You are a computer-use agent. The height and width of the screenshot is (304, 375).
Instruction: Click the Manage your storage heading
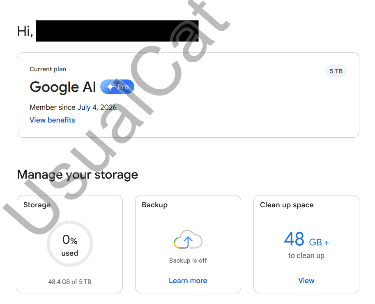(x=78, y=175)
